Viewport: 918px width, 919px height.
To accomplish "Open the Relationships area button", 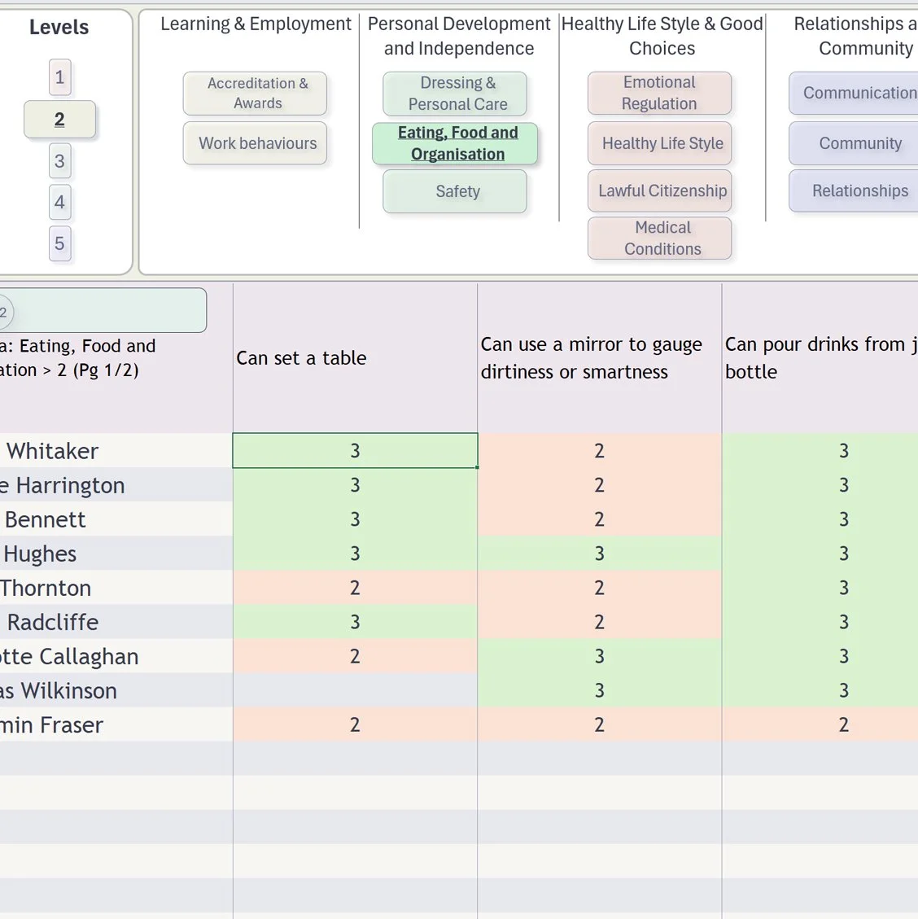I will click(x=854, y=190).
